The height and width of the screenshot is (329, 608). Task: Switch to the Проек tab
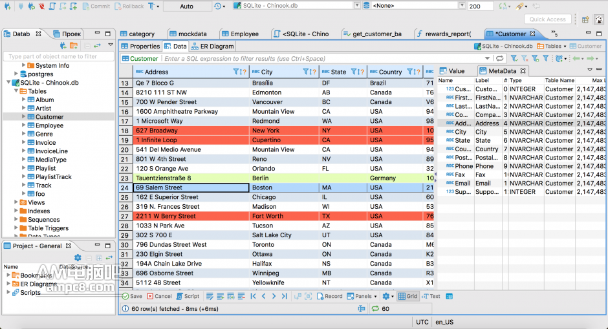point(67,34)
